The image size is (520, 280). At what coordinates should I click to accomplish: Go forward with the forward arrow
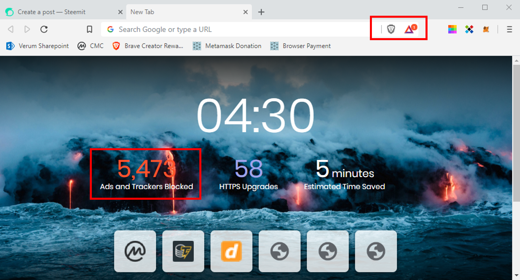point(27,29)
